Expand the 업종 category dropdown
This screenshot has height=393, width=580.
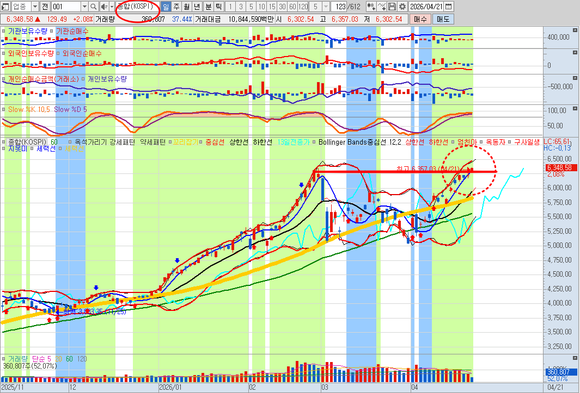coord(35,7)
